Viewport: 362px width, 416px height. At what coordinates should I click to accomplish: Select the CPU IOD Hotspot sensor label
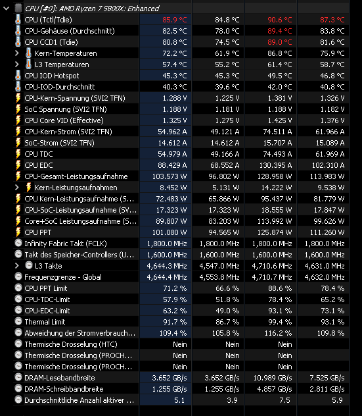[x=52, y=76]
